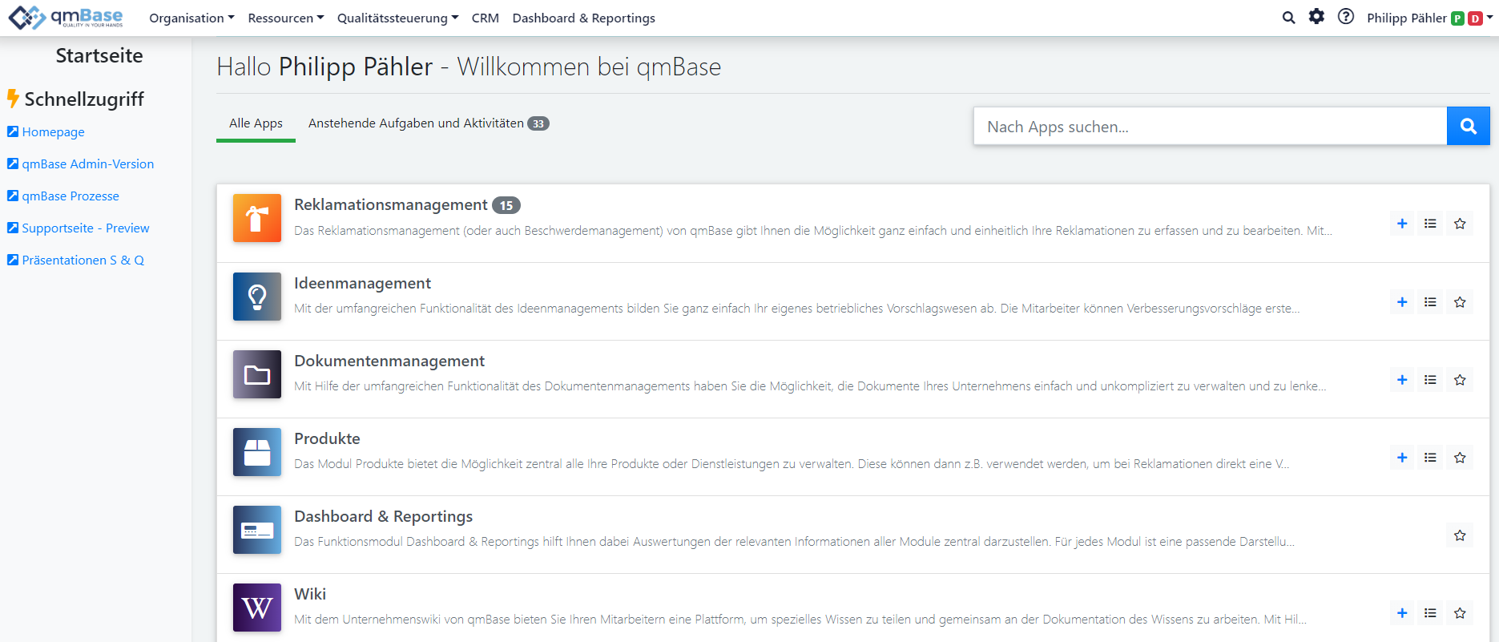
Task: Favorite Reklamationsmanagement with the star
Action: click(1460, 224)
